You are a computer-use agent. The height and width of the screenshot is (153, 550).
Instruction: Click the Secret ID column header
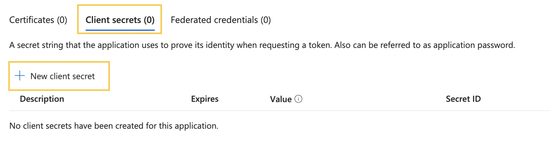tap(463, 99)
